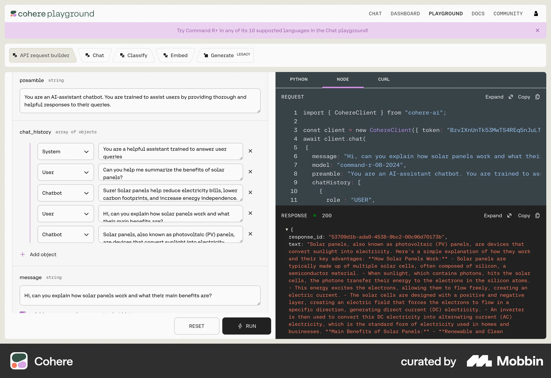Remove the System message from chat history
The height and width of the screenshot is (378, 551).
point(250,151)
